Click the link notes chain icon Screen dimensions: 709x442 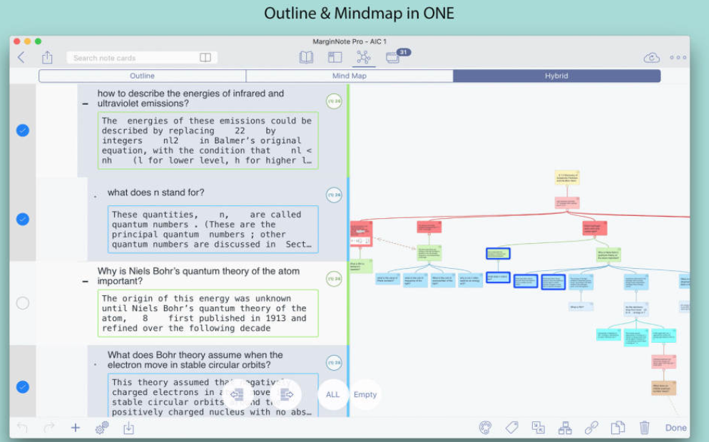pyautogui.click(x=591, y=428)
